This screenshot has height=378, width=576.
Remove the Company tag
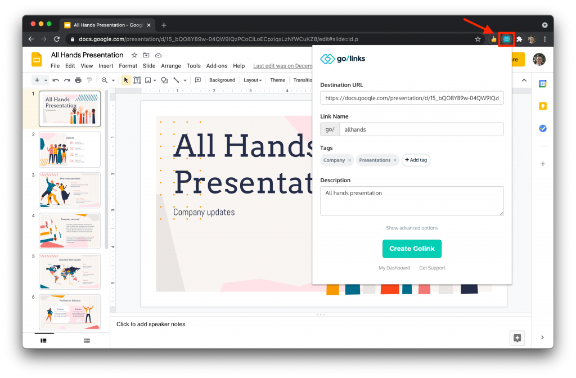click(349, 160)
